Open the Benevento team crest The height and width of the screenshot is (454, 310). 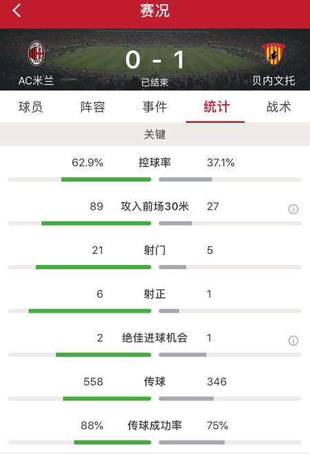[273, 54]
